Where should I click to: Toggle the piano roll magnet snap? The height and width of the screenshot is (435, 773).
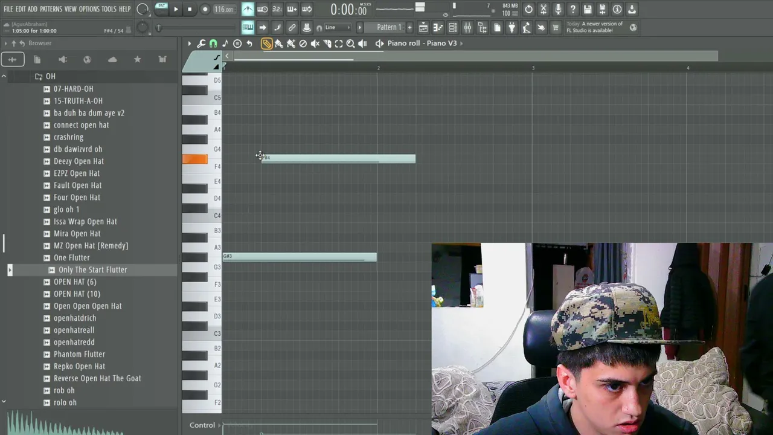coord(213,43)
